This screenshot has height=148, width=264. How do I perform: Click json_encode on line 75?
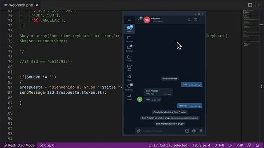[39, 41]
